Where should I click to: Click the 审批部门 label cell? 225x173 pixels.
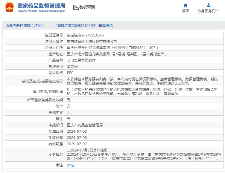pyautogui.click(x=35, y=125)
